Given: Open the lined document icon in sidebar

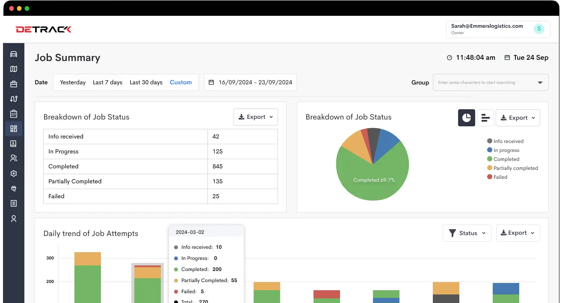Looking at the screenshot, I should click(14, 204).
